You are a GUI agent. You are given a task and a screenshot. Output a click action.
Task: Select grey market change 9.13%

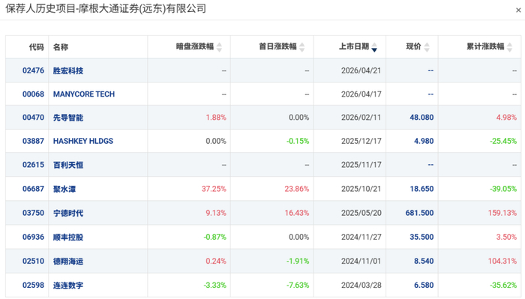click(x=216, y=213)
